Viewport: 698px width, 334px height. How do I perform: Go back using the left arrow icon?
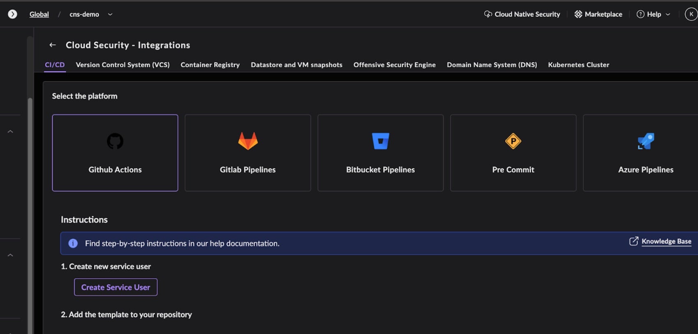[x=53, y=45]
